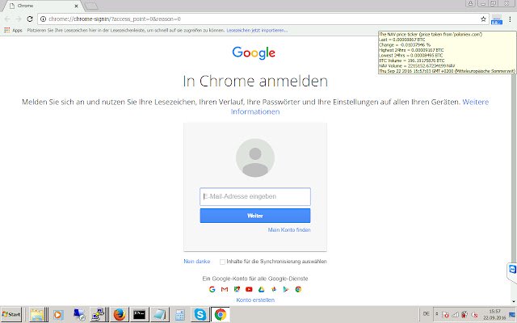Open the NAV price ticker extension icon
This screenshot has width=517, height=323.
[497, 19]
